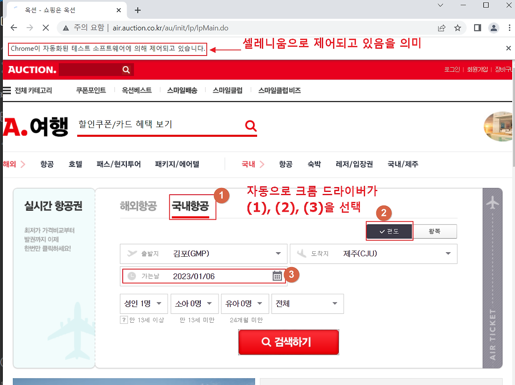Open a new browser tab

click(138, 10)
